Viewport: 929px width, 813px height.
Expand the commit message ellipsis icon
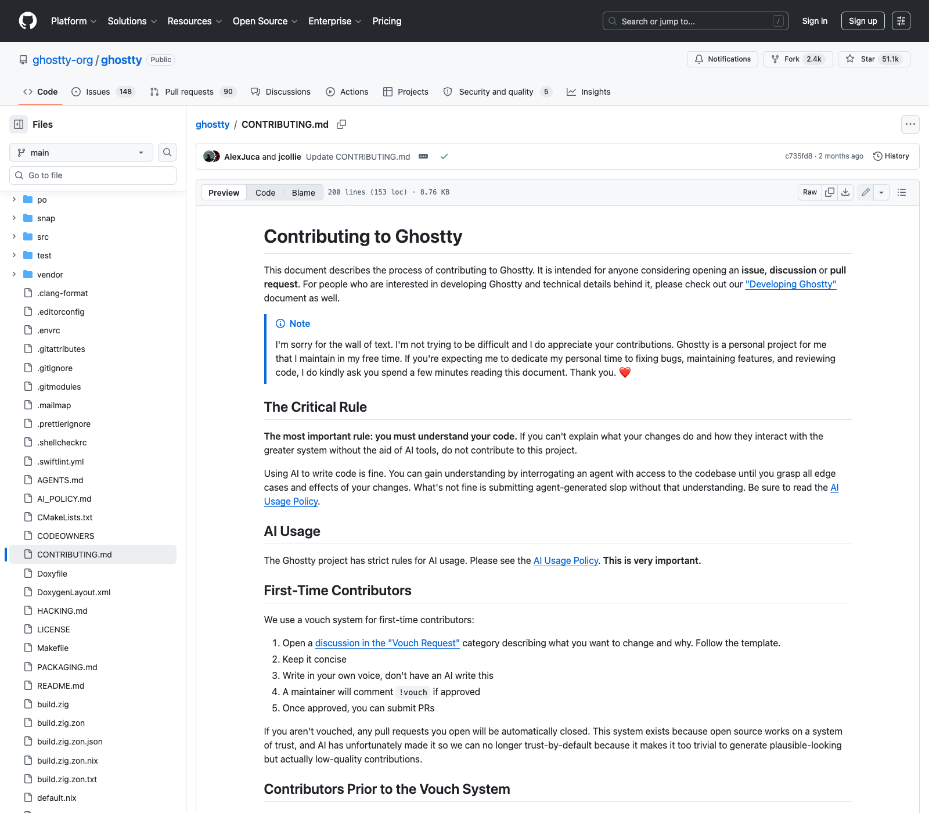point(423,156)
